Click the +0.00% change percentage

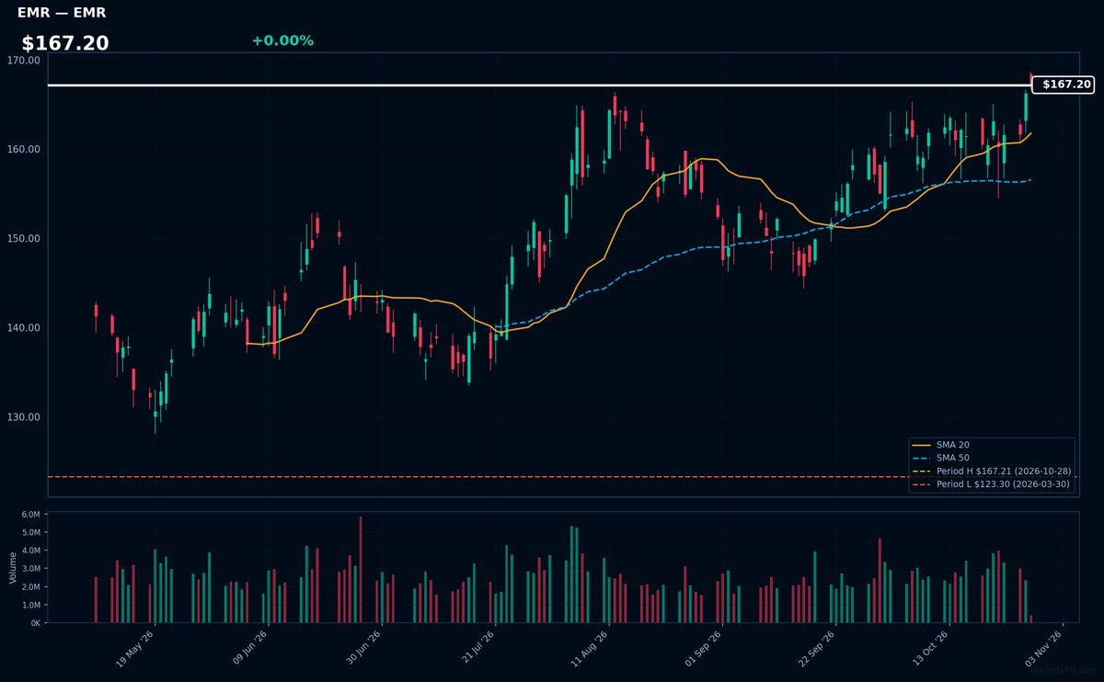pos(282,40)
